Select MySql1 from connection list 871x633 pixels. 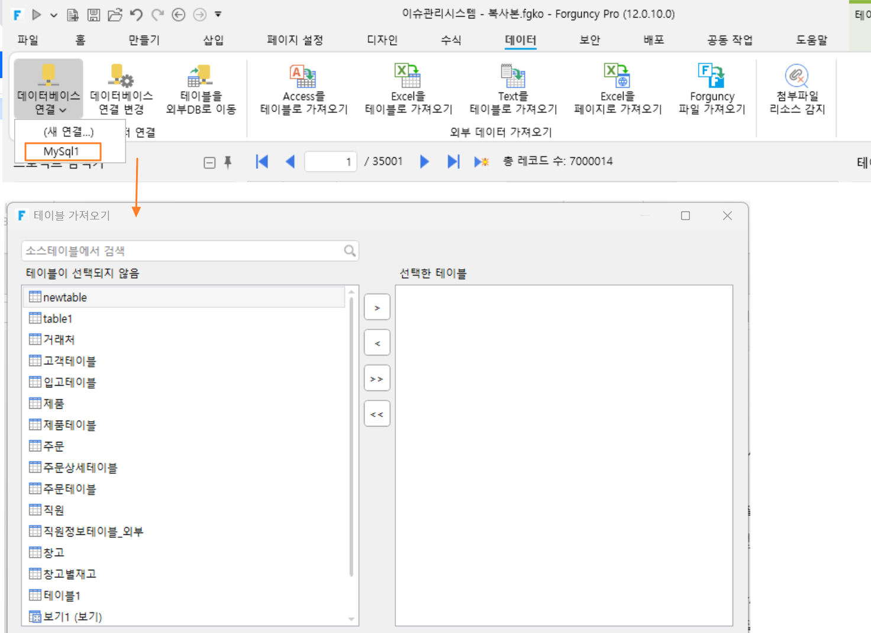pyautogui.click(x=63, y=151)
